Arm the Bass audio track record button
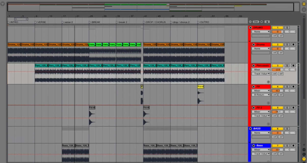Viewport: 307px width, 163px height. coord(293,146)
